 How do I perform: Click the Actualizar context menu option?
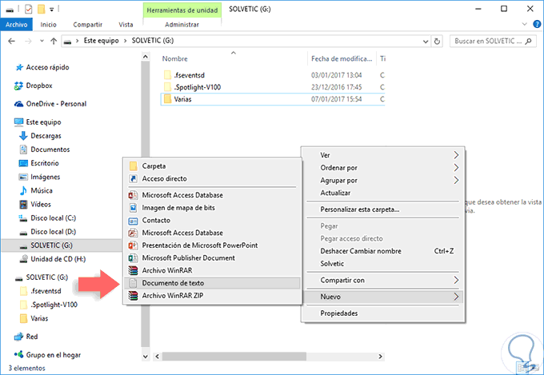point(335,193)
